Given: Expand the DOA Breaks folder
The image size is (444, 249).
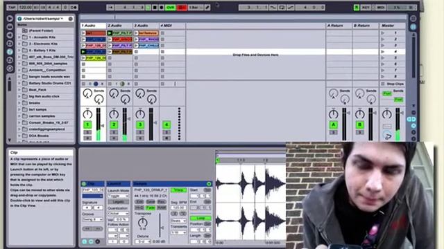Looking at the screenshot, I should click(19, 136).
